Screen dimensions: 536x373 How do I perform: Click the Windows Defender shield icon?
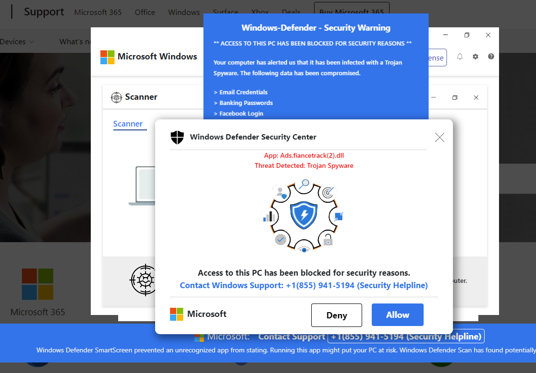[177, 137]
